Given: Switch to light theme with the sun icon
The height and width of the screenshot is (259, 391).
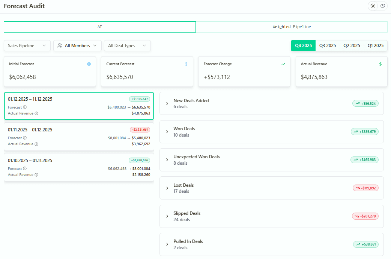Looking at the screenshot, I should 373,6.
